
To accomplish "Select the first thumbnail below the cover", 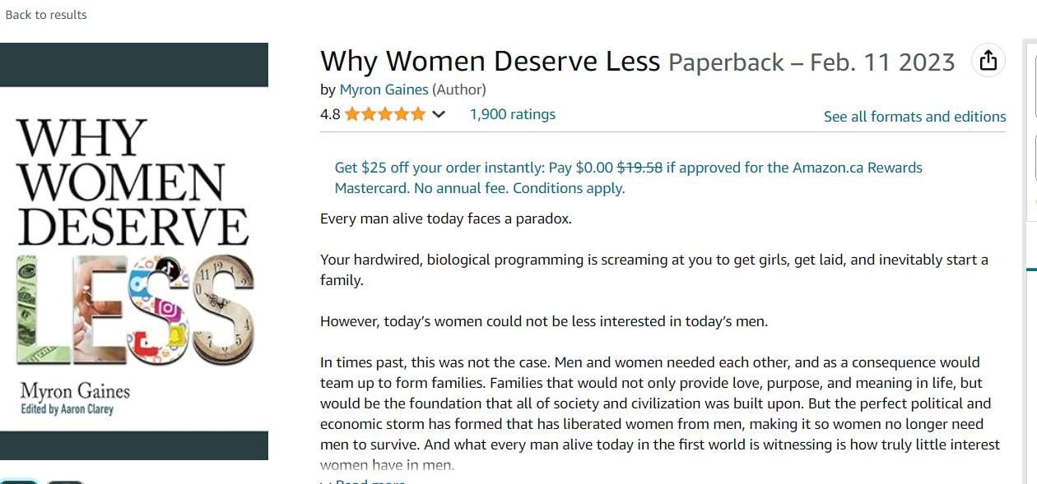I will [18, 482].
